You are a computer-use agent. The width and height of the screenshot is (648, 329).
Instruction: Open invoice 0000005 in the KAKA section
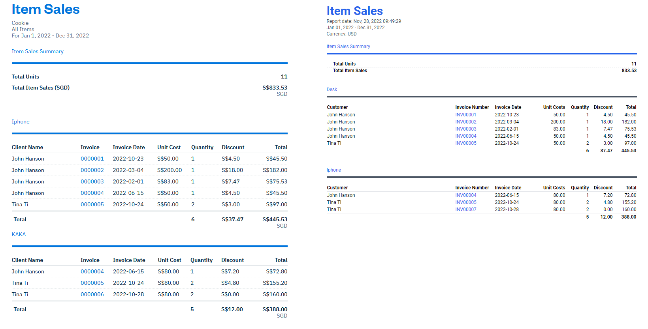tap(92, 283)
